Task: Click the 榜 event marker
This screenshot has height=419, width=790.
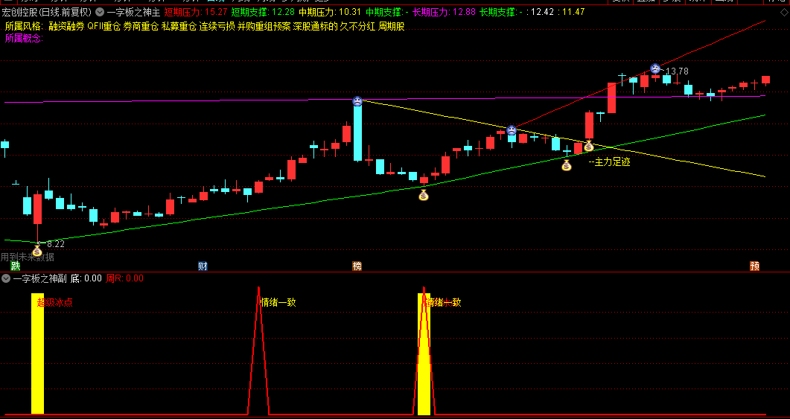Action: click(357, 266)
